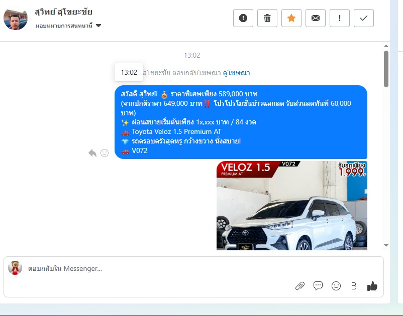
Task: Click scroll-up arrow of chat scrollbar
Action: [386, 46]
